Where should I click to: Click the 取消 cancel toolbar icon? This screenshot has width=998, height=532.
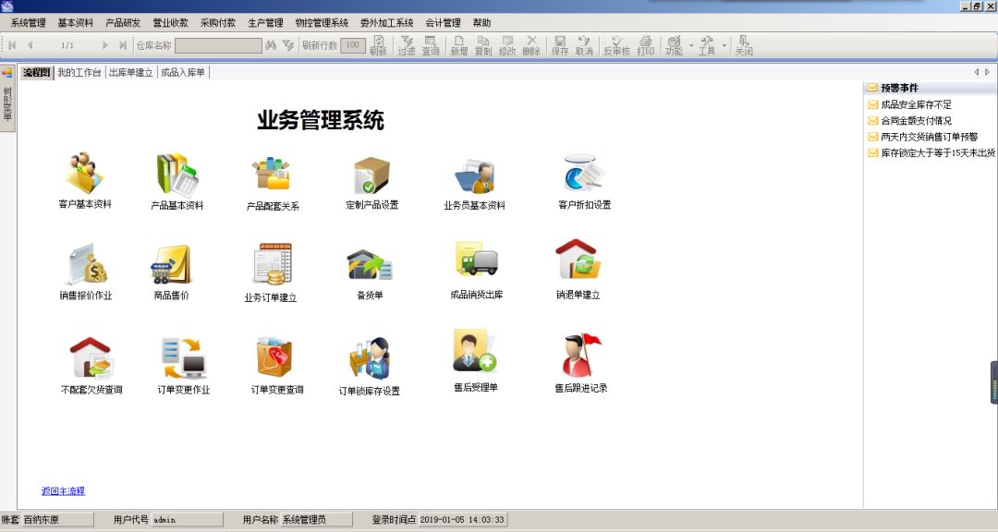pos(584,46)
